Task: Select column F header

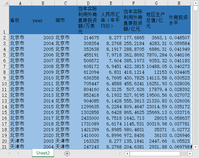Action: pos(134,3)
